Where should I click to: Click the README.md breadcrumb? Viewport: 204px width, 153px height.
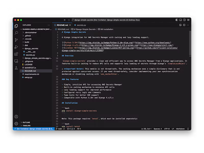click(x=62, y=29)
